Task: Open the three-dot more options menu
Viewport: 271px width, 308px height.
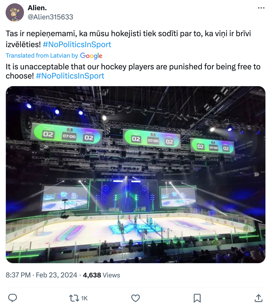Action: (261, 8)
